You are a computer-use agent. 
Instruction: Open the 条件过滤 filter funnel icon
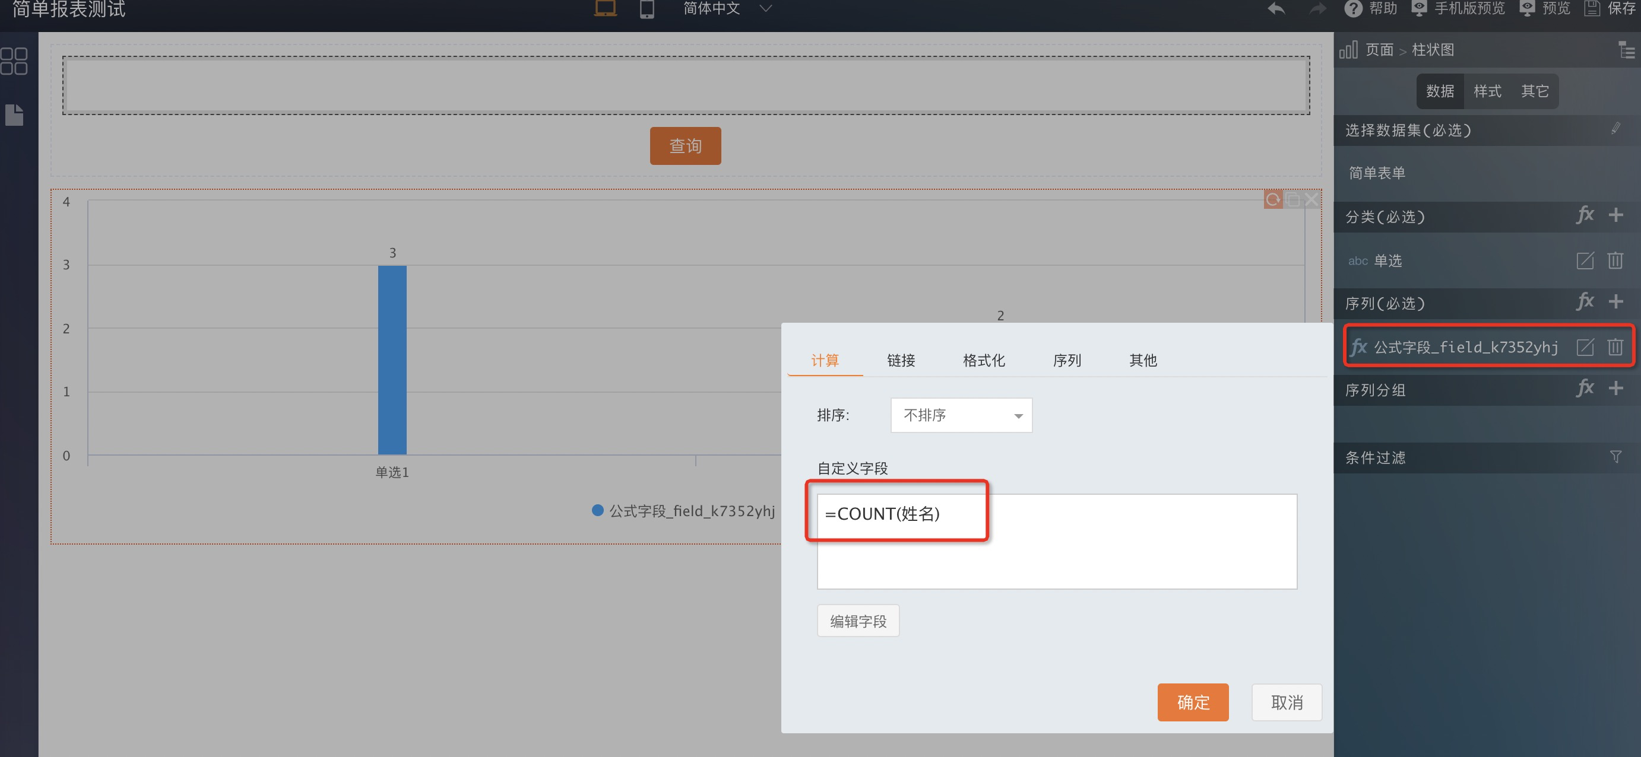point(1615,456)
